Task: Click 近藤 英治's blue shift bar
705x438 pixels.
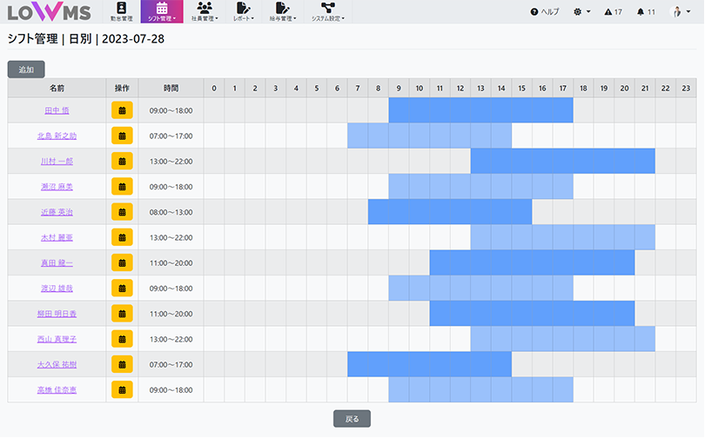Action: (449, 212)
